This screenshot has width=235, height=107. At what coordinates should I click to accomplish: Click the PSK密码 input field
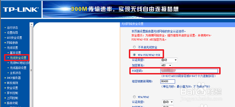pos(189,71)
